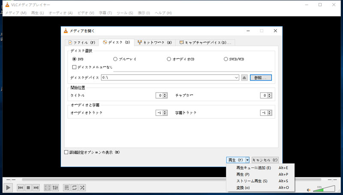This screenshot has width=343, height=195.
Task: Check 詳細設定オプションの表示 checkbox
Action: pyautogui.click(x=66, y=152)
